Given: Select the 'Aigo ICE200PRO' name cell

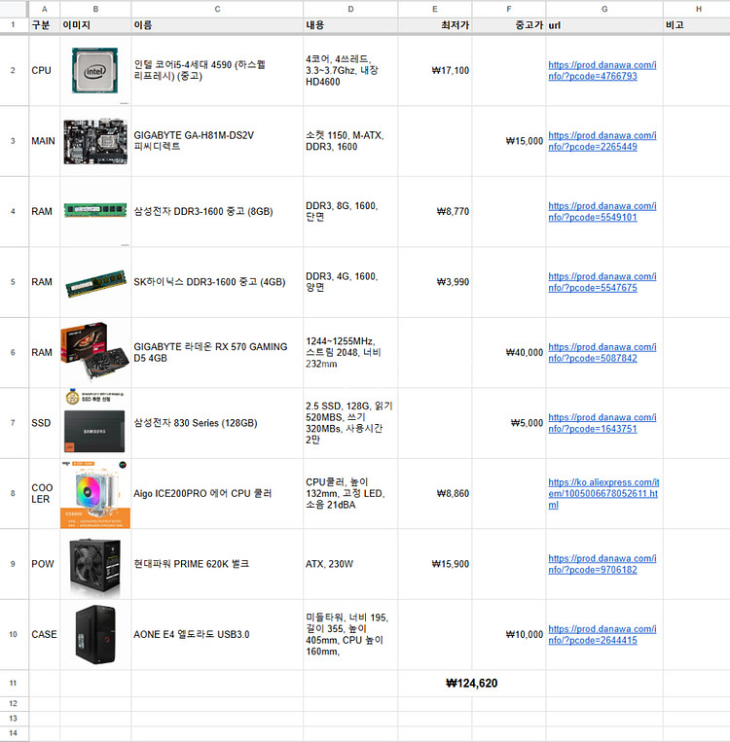Looking at the screenshot, I should [x=217, y=494].
